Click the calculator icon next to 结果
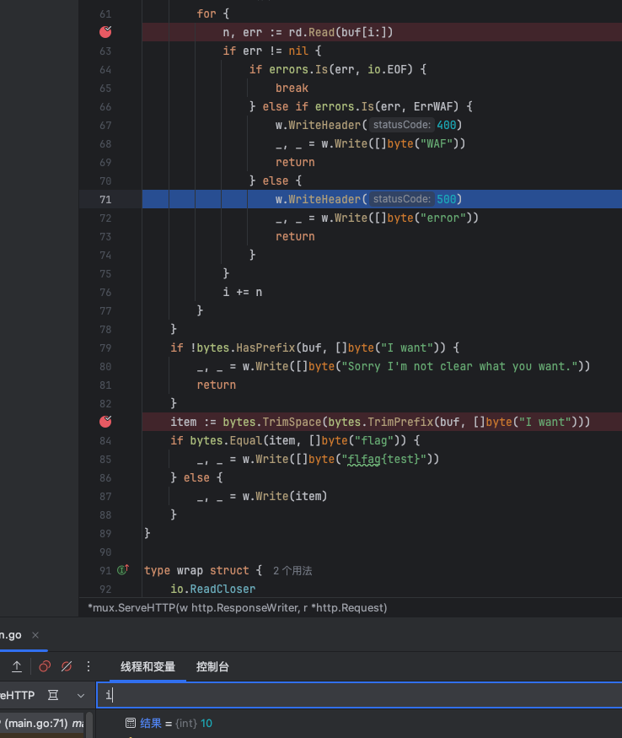Viewport: 622px width, 738px height. coord(131,723)
